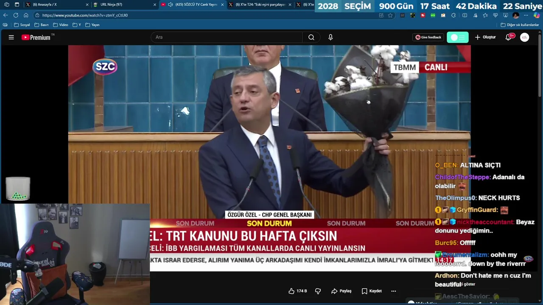
Task: Close the Anasayfa / X tab
Action: click(87, 5)
